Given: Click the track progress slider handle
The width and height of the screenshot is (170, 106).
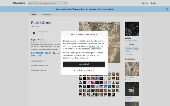Looking at the screenshot, I should pyautogui.click(x=40, y=34).
